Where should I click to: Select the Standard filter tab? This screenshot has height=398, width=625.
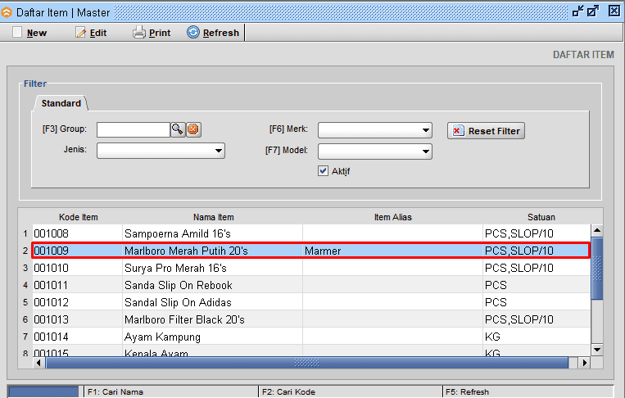coord(61,103)
